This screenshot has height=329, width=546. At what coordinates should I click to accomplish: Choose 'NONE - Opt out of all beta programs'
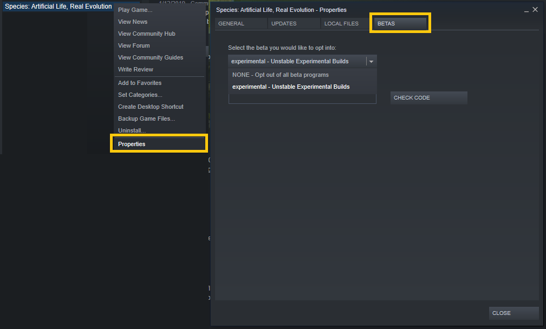280,75
